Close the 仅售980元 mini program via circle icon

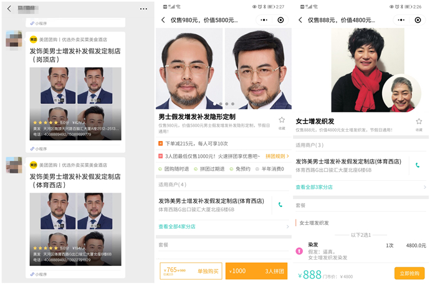point(280,20)
